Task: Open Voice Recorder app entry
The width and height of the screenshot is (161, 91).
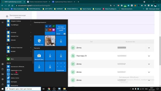Action: point(19,78)
